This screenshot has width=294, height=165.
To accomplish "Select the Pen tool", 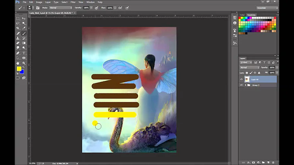I will click(x=18, y=53).
